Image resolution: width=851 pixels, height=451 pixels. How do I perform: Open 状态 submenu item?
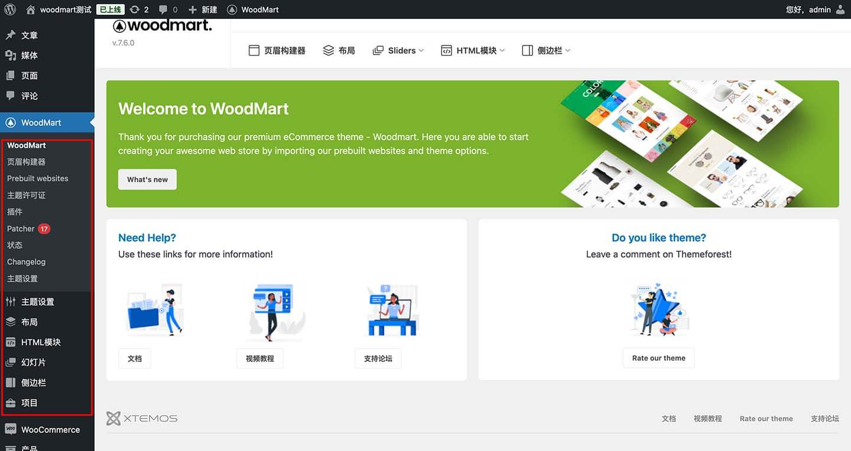15,245
